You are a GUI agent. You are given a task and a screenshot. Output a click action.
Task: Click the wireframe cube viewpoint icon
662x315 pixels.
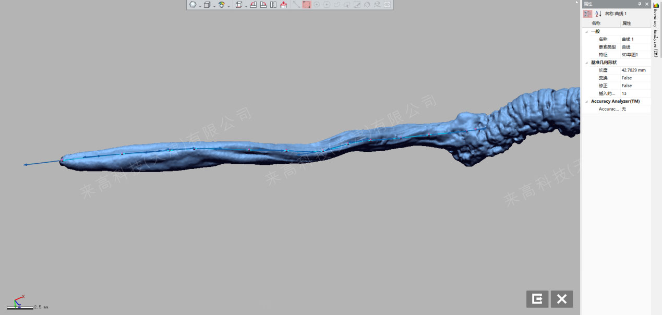pyautogui.click(x=239, y=5)
